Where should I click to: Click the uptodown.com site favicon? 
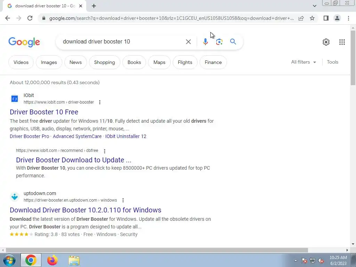[x=15, y=197]
